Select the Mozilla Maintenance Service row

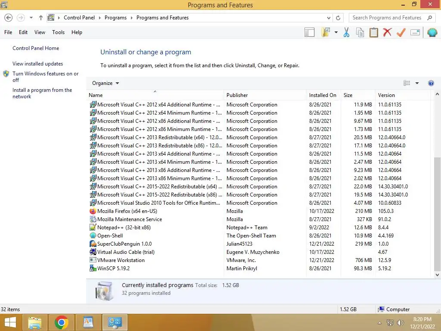pos(259,219)
